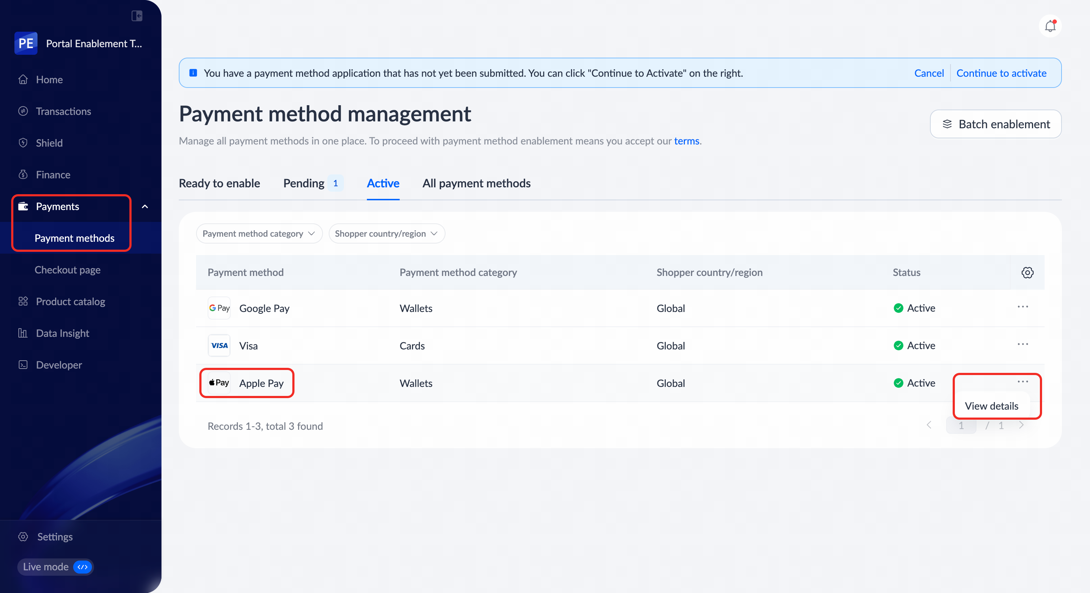Click the Google Pay name text
This screenshot has height=593, width=1090.
click(x=265, y=308)
